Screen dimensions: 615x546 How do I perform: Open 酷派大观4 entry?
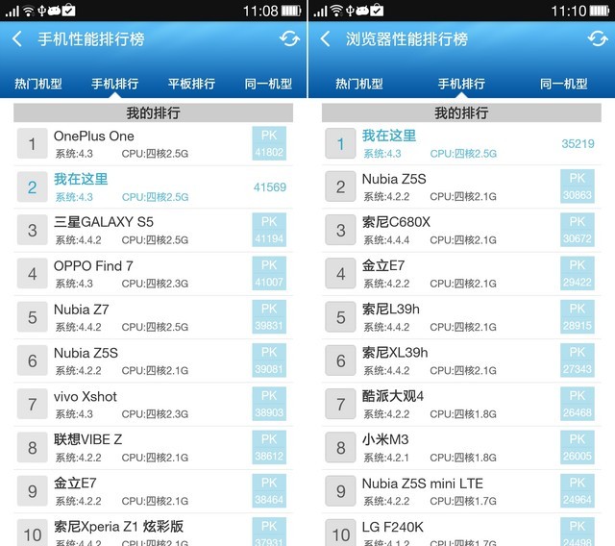(x=461, y=405)
